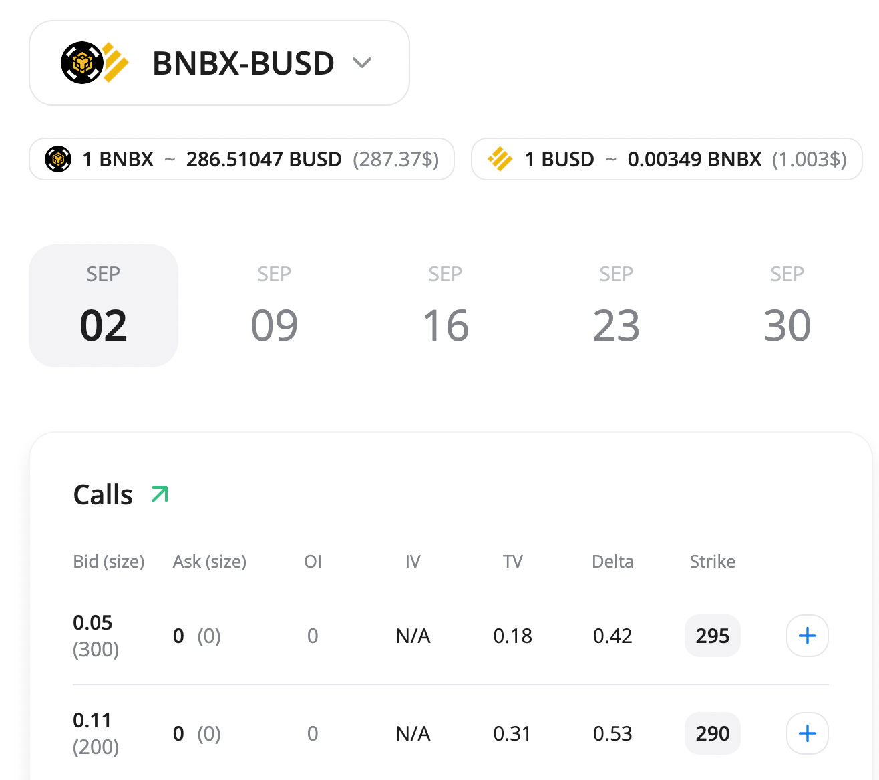
Task: Click the green arrow icon next to Calls
Action: click(x=158, y=494)
